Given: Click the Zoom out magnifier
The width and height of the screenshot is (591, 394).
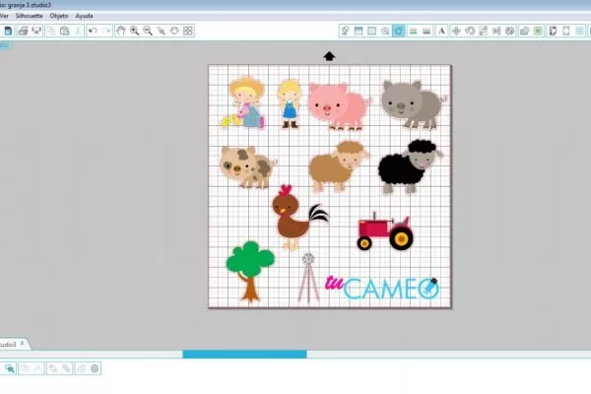Looking at the screenshot, I should (x=148, y=31).
